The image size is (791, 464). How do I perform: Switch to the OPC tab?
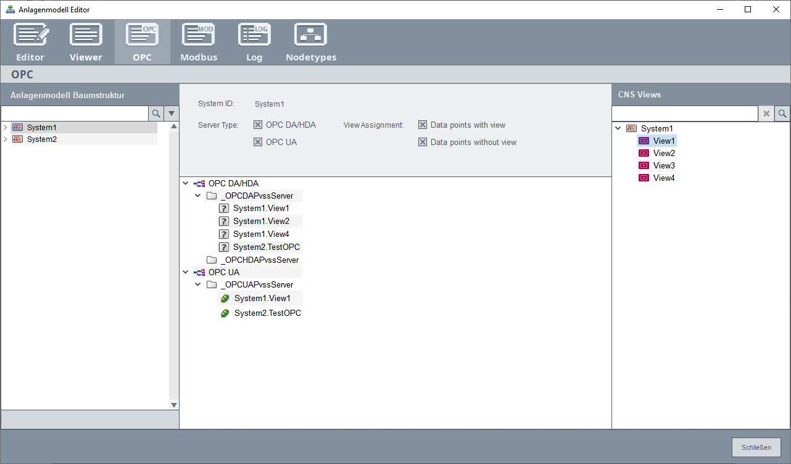[142, 42]
